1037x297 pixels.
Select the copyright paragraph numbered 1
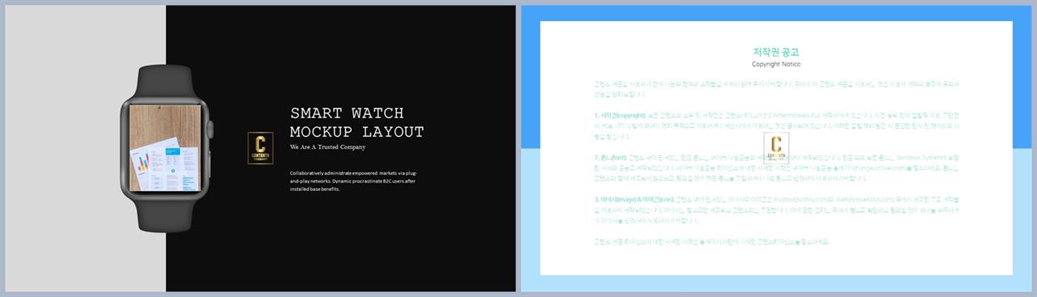point(776,126)
